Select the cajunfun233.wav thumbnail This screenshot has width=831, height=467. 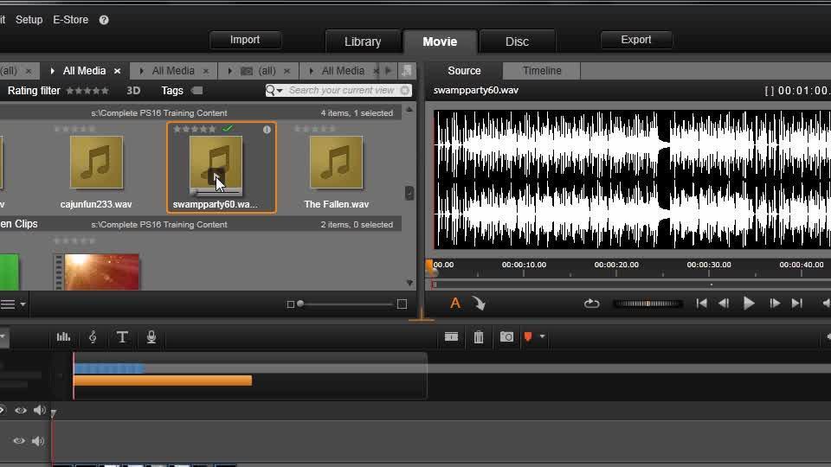coord(96,163)
